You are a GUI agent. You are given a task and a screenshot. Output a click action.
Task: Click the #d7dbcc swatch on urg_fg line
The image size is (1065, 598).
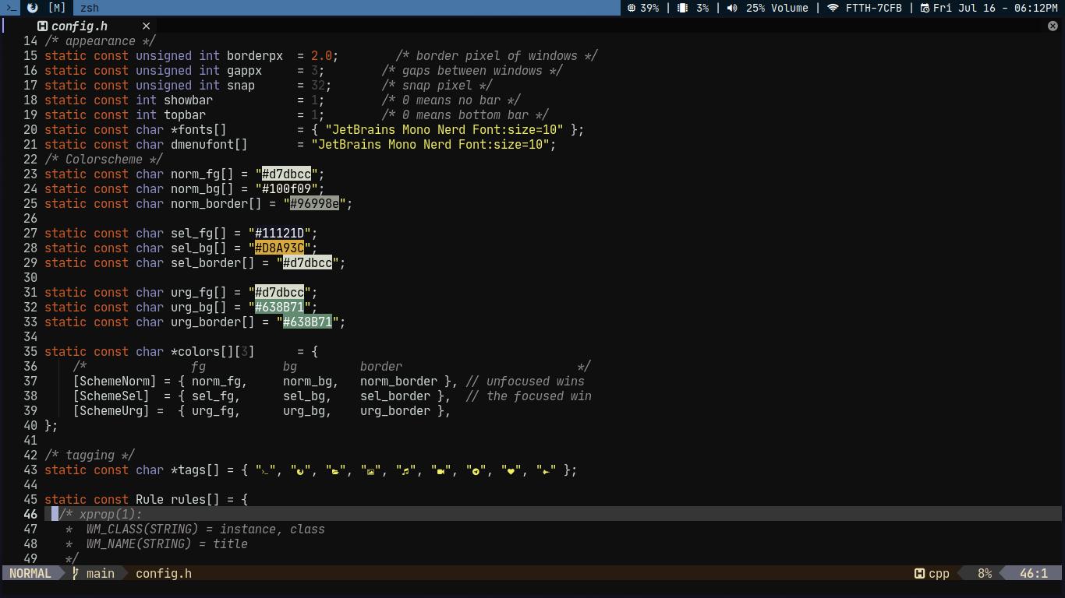279,292
